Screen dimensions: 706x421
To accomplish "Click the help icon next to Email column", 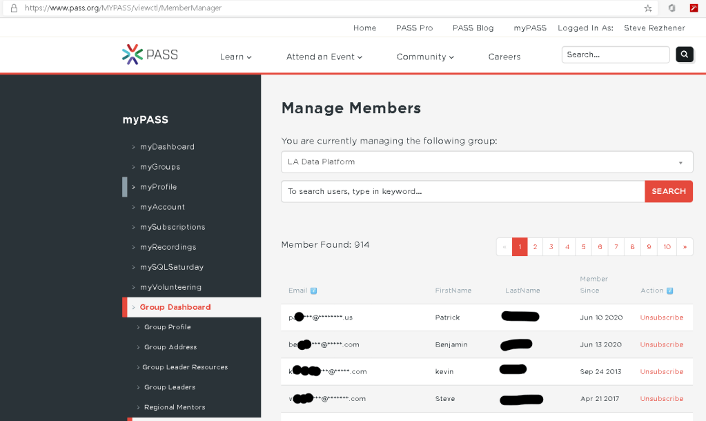I will click(x=314, y=291).
